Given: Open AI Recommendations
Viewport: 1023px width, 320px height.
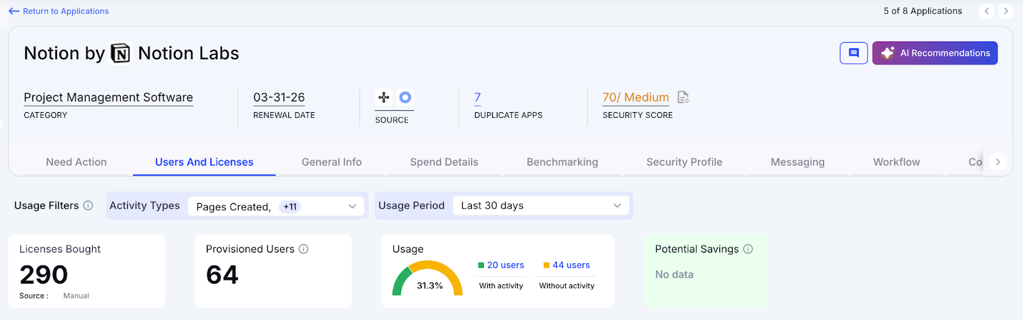Looking at the screenshot, I should [935, 54].
